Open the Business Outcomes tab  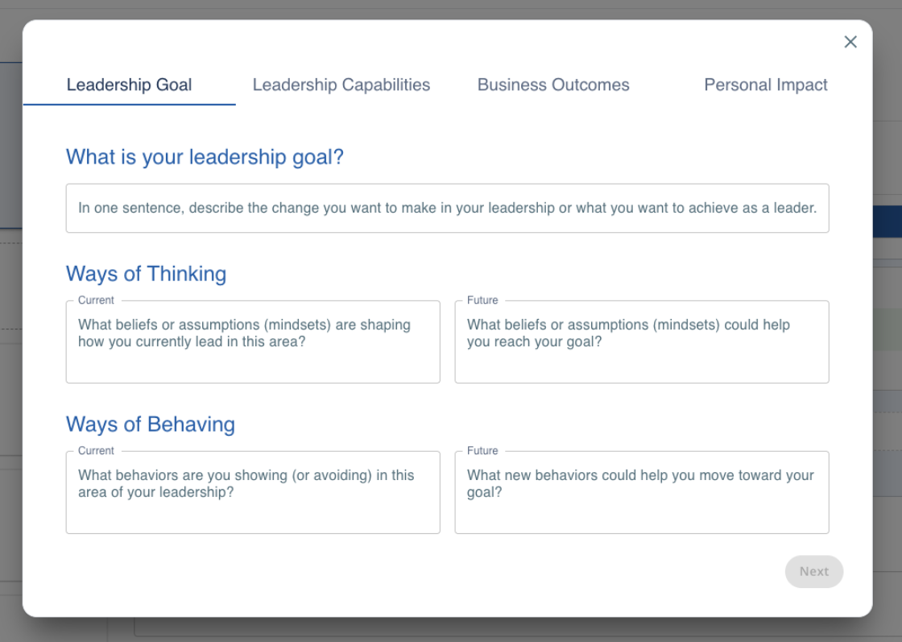553,85
